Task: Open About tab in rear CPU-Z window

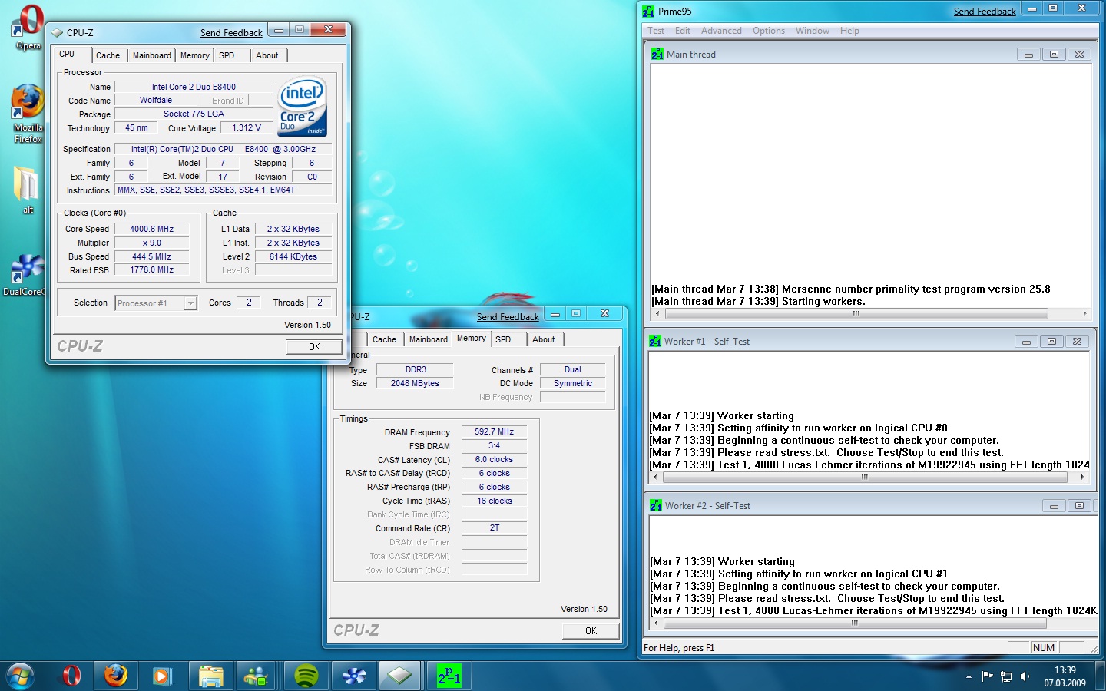Action: tap(544, 339)
